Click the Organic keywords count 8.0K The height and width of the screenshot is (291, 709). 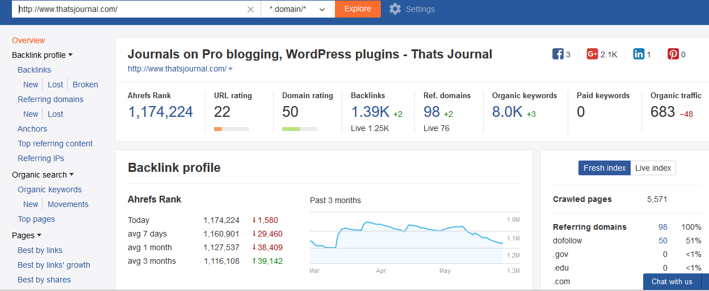coord(507,112)
